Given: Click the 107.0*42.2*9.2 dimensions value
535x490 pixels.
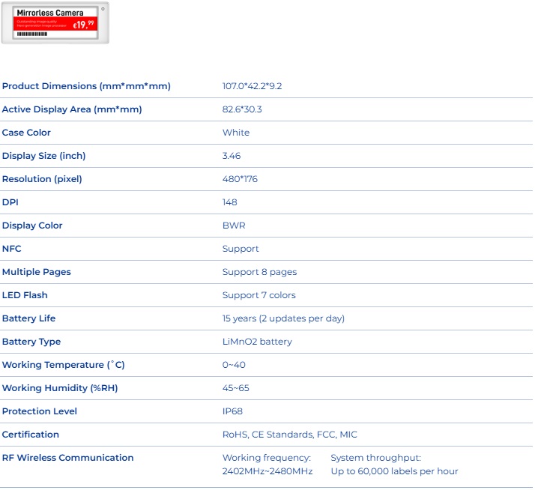Looking at the screenshot, I should [x=252, y=86].
